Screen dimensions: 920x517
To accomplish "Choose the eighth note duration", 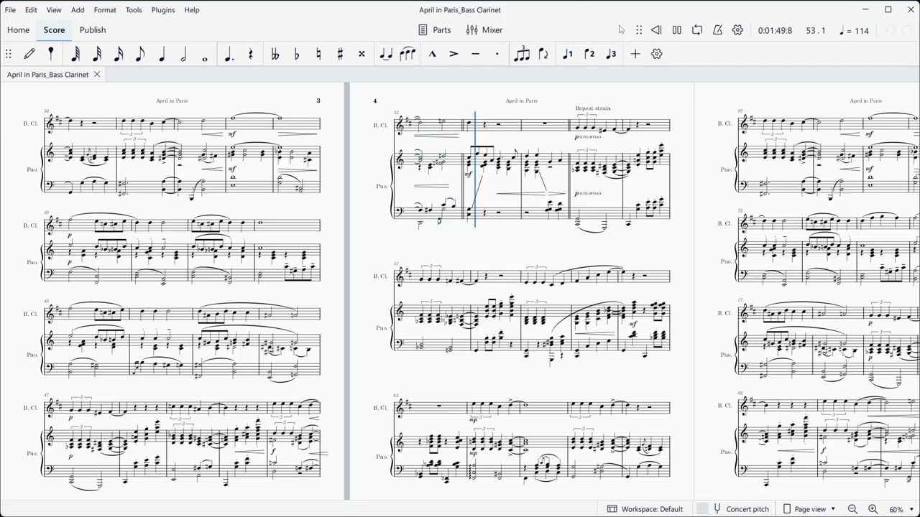I will click(x=140, y=54).
